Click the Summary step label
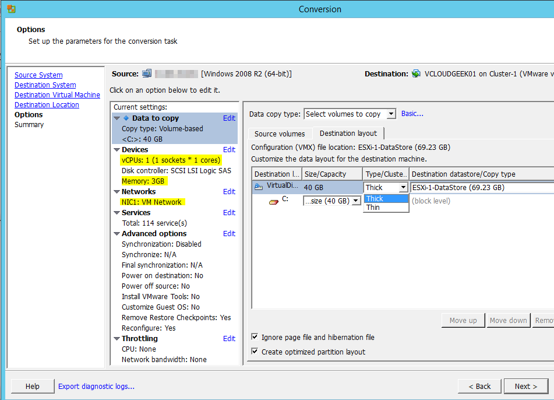Image resolution: width=554 pixels, height=400 pixels. point(29,125)
